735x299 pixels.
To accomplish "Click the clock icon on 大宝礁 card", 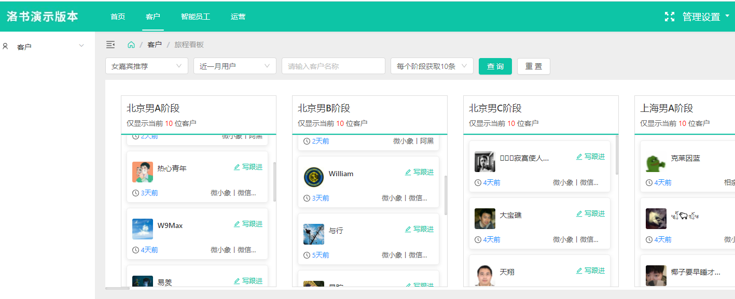I will tap(478, 239).
